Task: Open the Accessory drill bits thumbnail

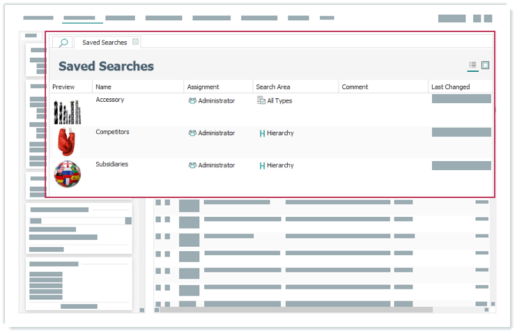Action: pyautogui.click(x=68, y=111)
